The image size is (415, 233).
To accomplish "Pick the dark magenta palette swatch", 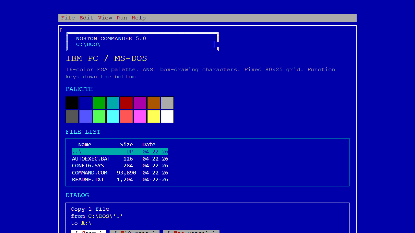I will pyautogui.click(x=140, y=103).
